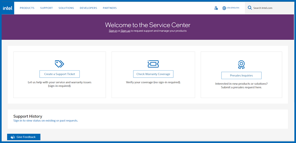Click the presales award ribbon icon
The image size is (296, 143).
coord(241,65)
